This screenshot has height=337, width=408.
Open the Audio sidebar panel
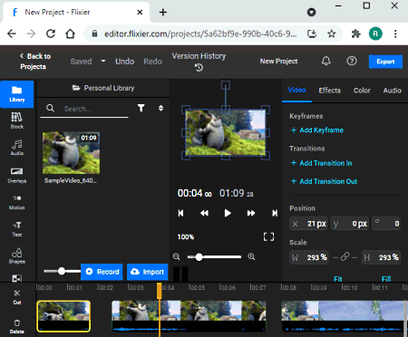click(x=17, y=148)
